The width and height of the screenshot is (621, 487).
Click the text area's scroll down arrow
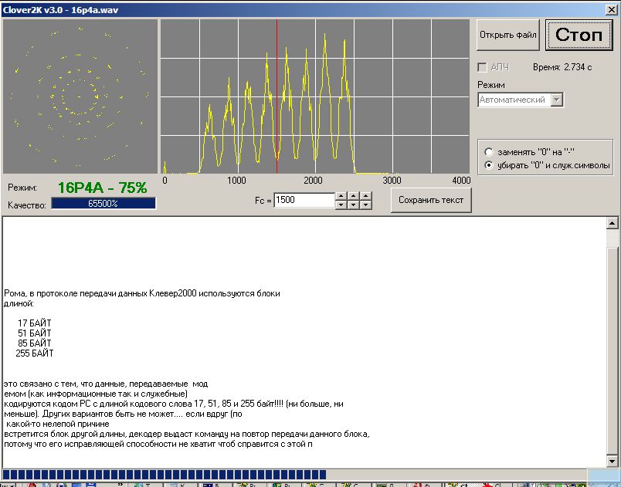(x=612, y=461)
